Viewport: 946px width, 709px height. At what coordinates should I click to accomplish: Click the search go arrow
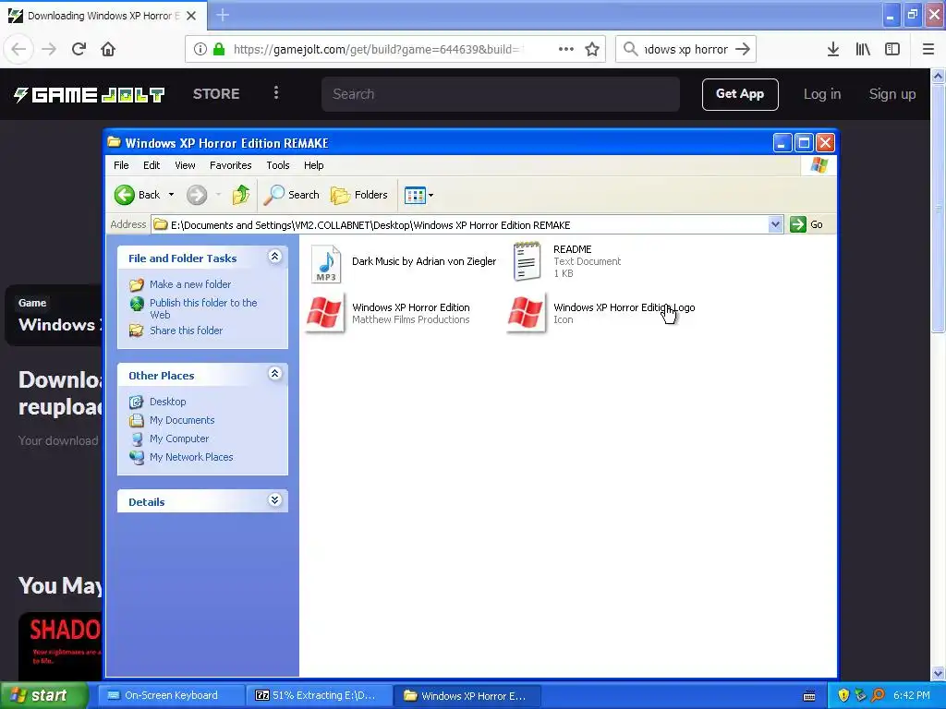pos(743,49)
